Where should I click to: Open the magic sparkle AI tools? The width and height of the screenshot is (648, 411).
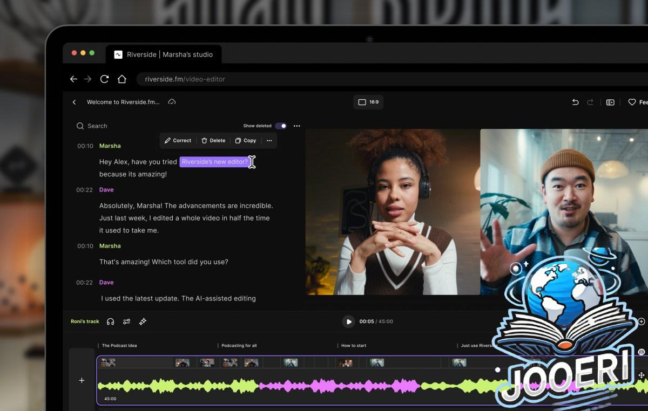(x=143, y=321)
